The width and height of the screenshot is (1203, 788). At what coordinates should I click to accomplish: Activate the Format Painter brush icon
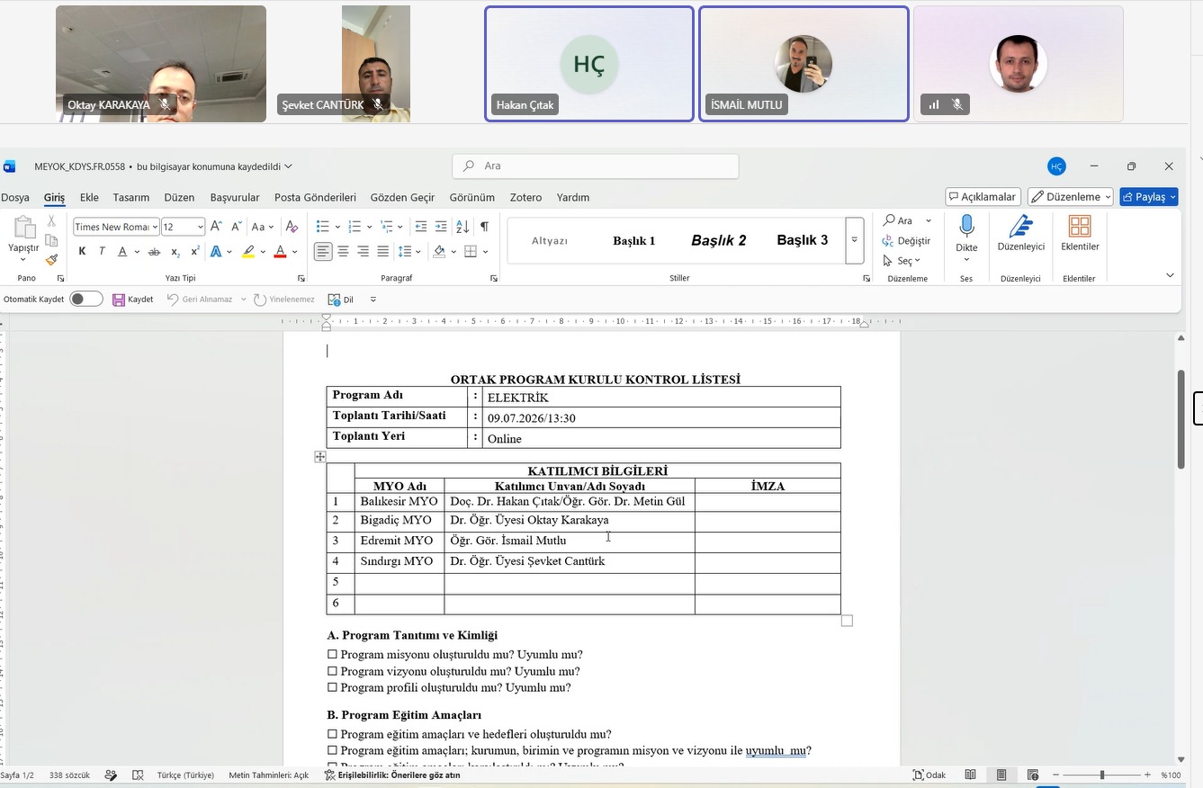pyautogui.click(x=51, y=260)
